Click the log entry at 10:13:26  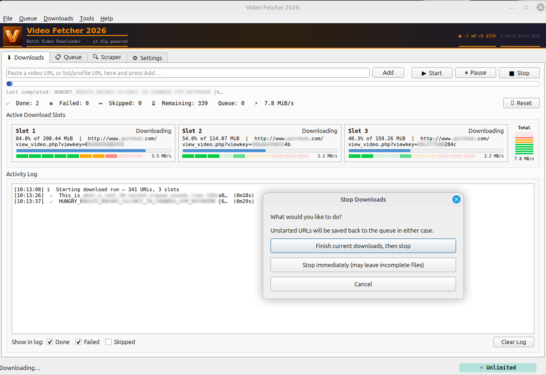[134, 195]
